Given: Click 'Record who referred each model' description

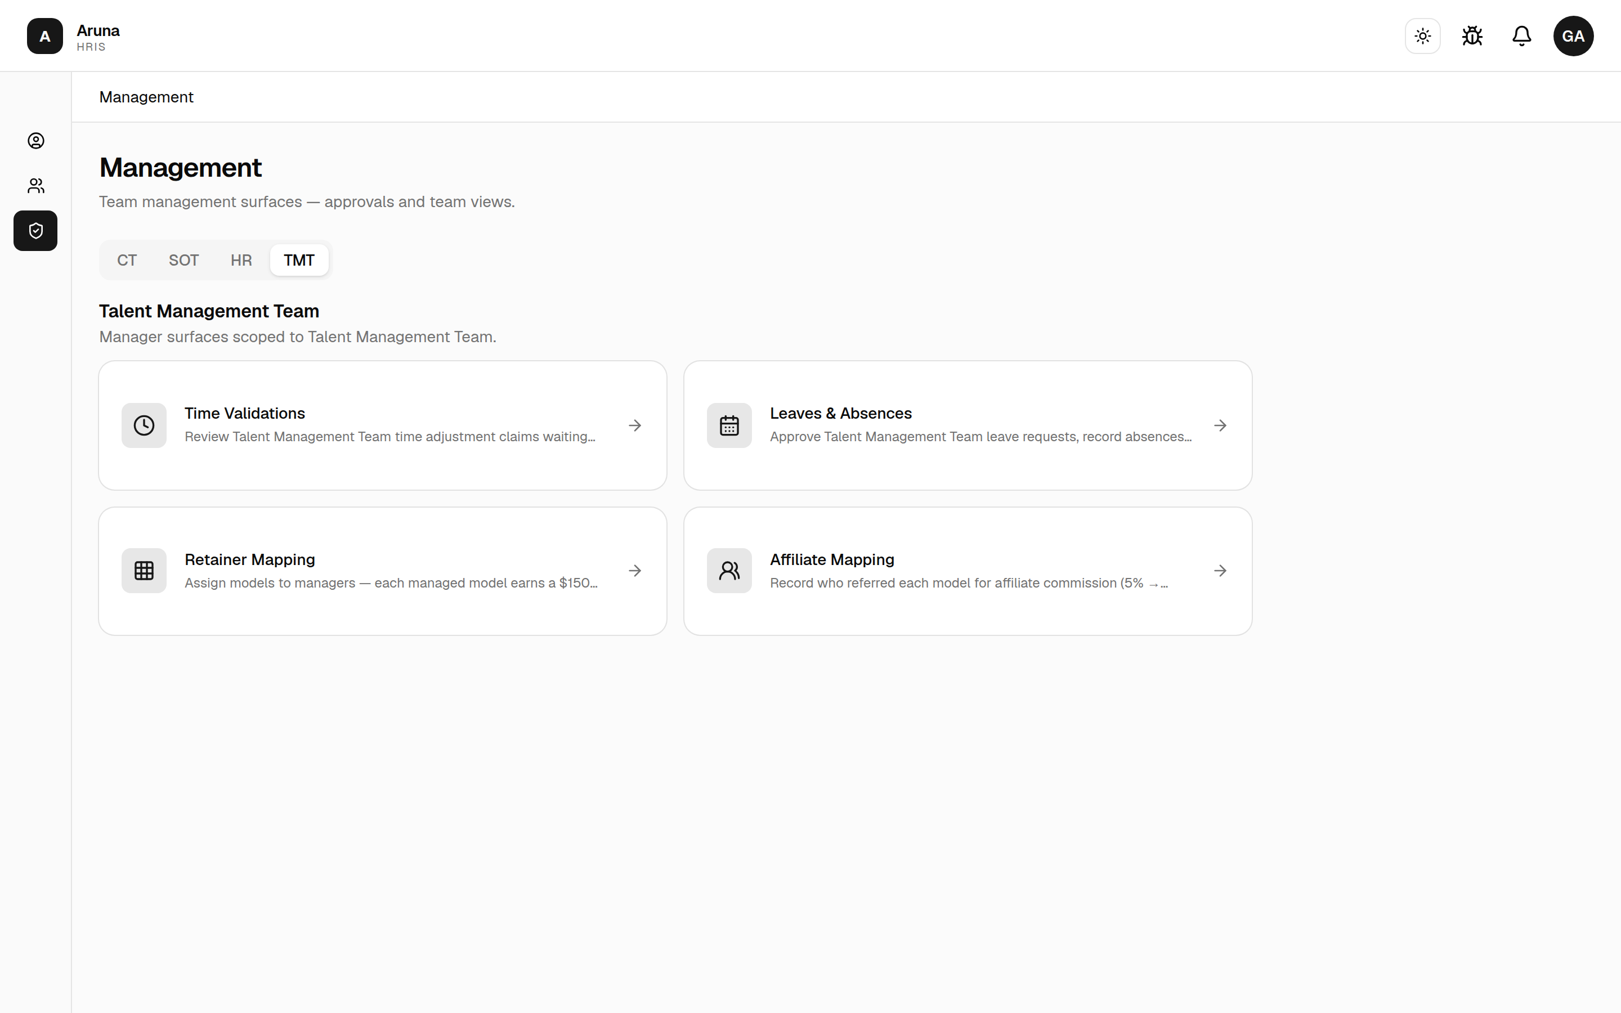Looking at the screenshot, I should coord(969,583).
